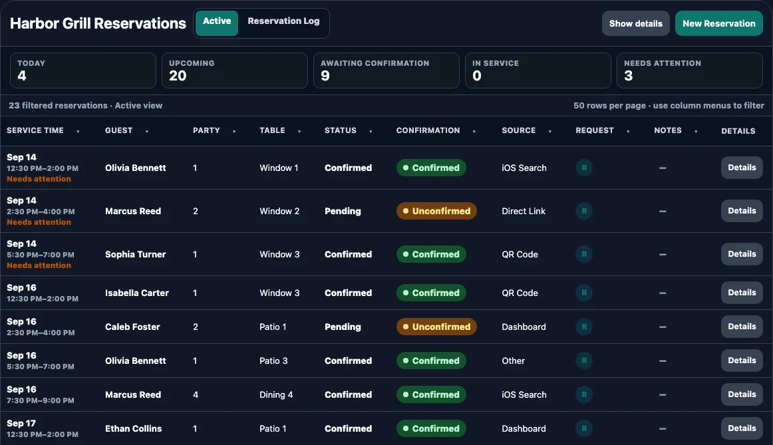Viewport: 773px width, 445px height.
Task: Open the Source column menu
Action: pyautogui.click(x=550, y=131)
